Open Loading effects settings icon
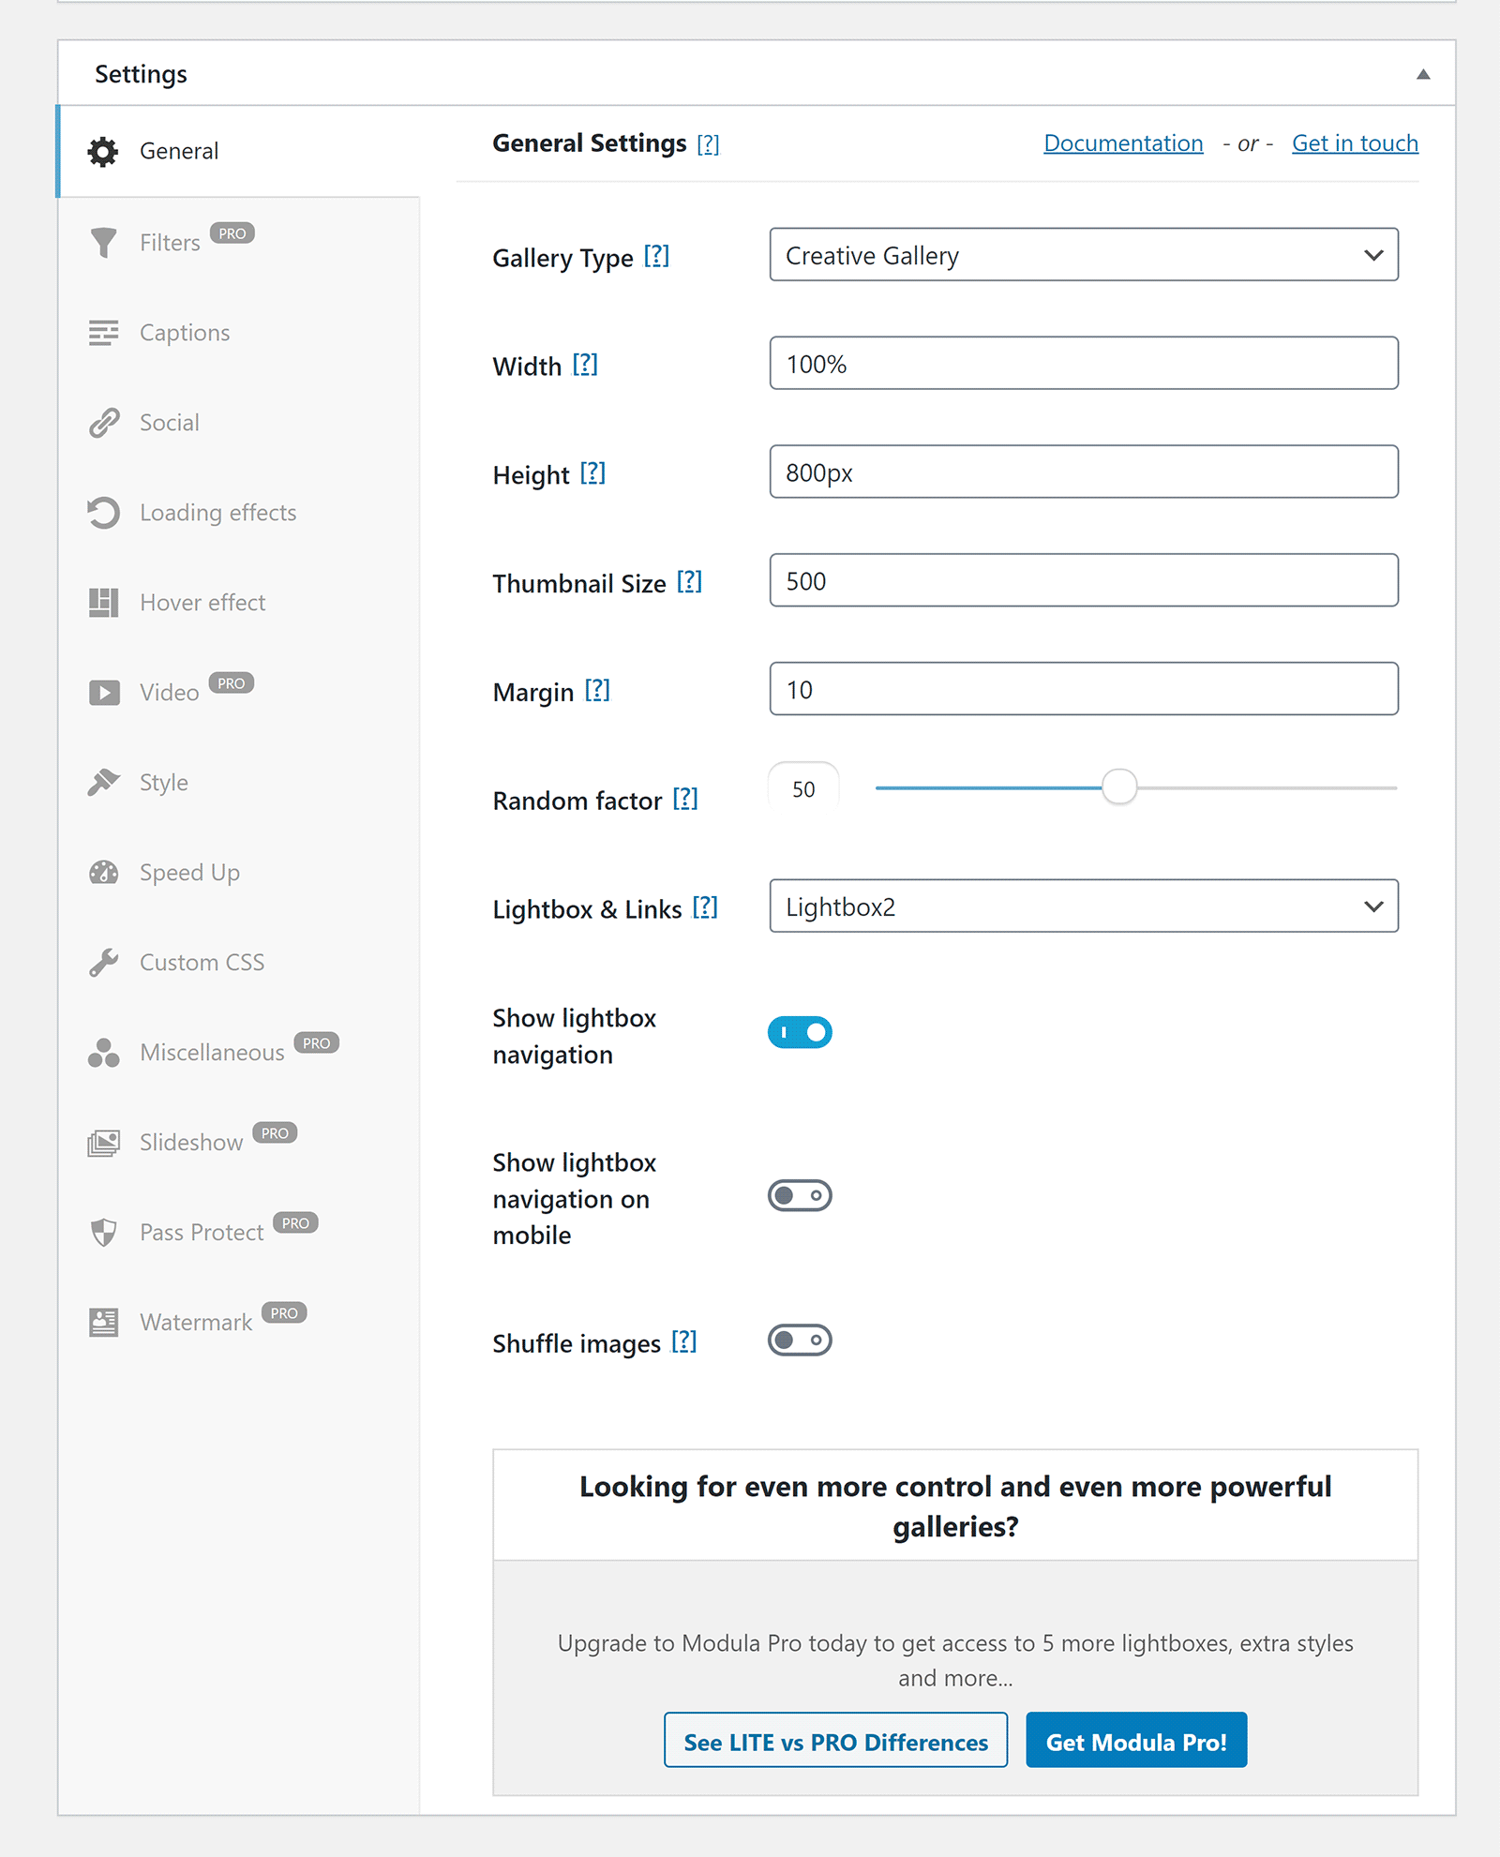1500x1857 pixels. (x=103, y=512)
